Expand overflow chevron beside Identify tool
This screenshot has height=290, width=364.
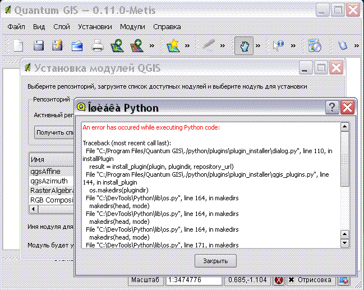click(293, 46)
